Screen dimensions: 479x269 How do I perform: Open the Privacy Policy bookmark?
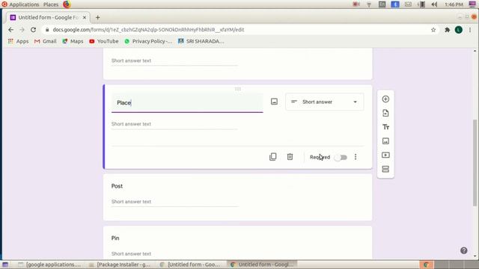[x=148, y=41]
